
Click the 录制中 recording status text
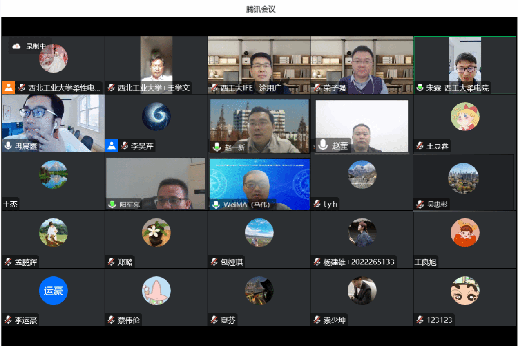36,46
